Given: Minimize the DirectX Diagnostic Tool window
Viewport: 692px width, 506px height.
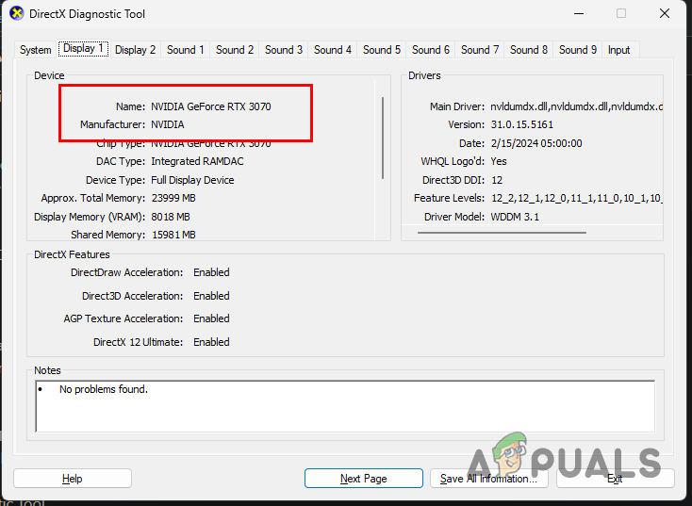Looking at the screenshot, I should pyautogui.click(x=579, y=14).
